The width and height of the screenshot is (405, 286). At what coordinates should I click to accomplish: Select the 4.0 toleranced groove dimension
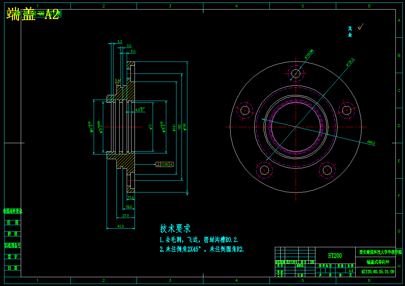point(140,110)
